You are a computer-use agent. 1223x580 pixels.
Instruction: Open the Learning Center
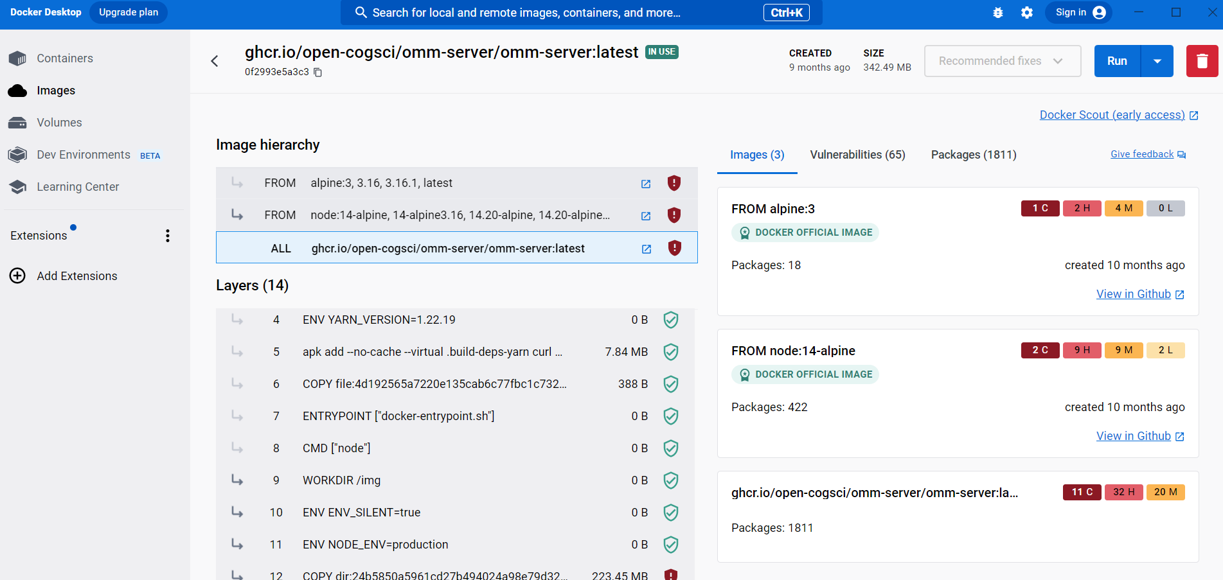click(78, 186)
